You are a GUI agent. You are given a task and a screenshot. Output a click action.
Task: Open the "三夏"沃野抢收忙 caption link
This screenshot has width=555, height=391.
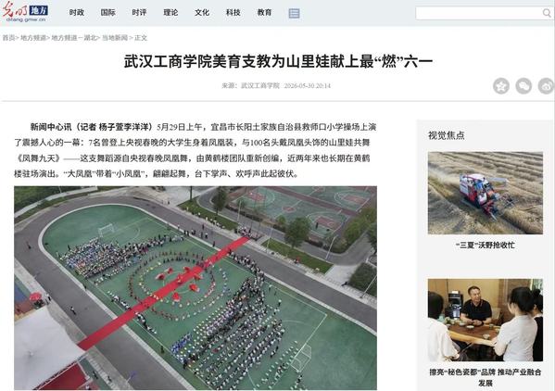485,245
